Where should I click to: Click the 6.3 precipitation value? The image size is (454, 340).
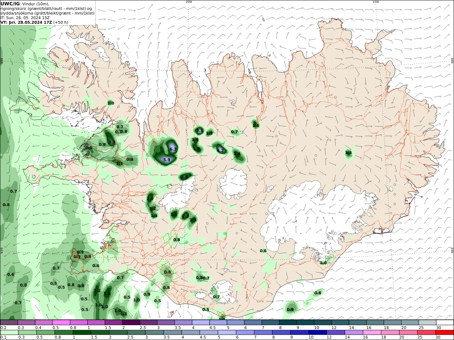pyautogui.click(x=173, y=149)
